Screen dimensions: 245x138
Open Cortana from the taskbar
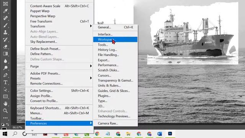click(x=24, y=134)
